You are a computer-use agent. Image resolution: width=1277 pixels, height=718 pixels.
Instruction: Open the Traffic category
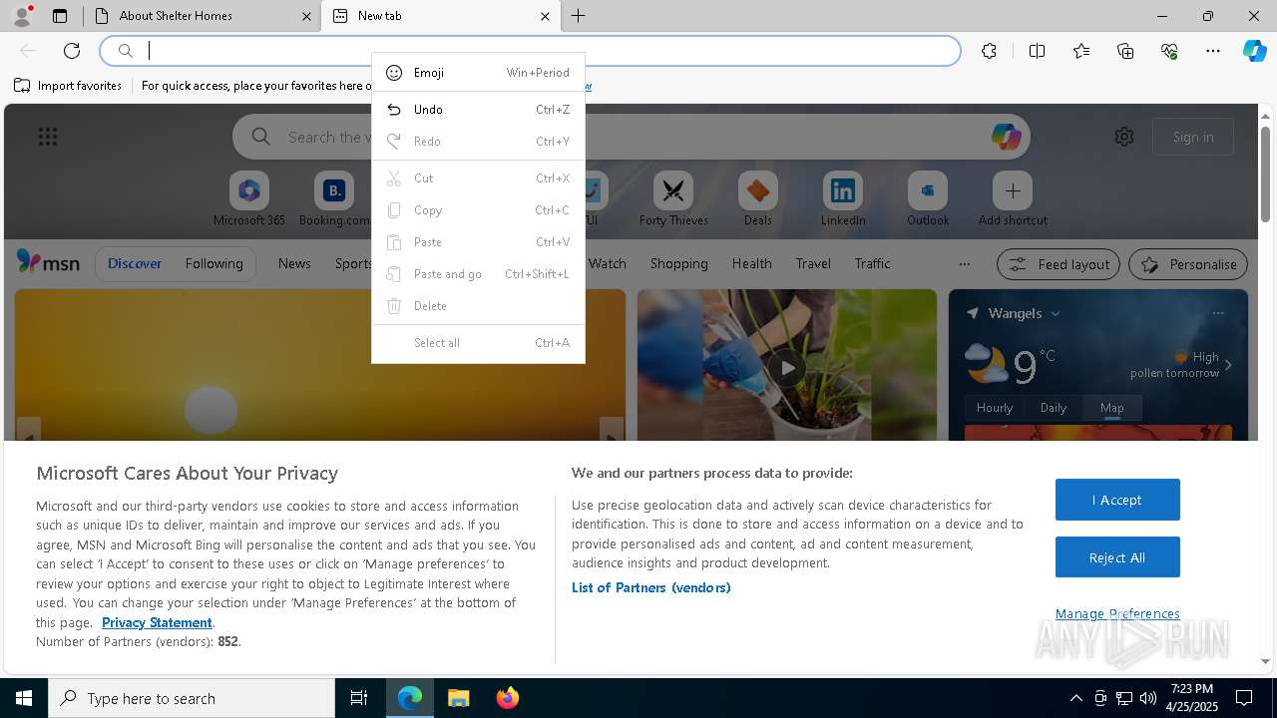coord(872,263)
